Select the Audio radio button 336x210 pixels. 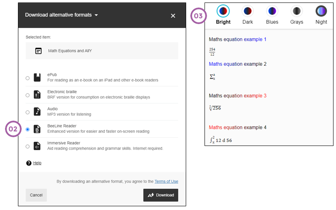click(28, 112)
